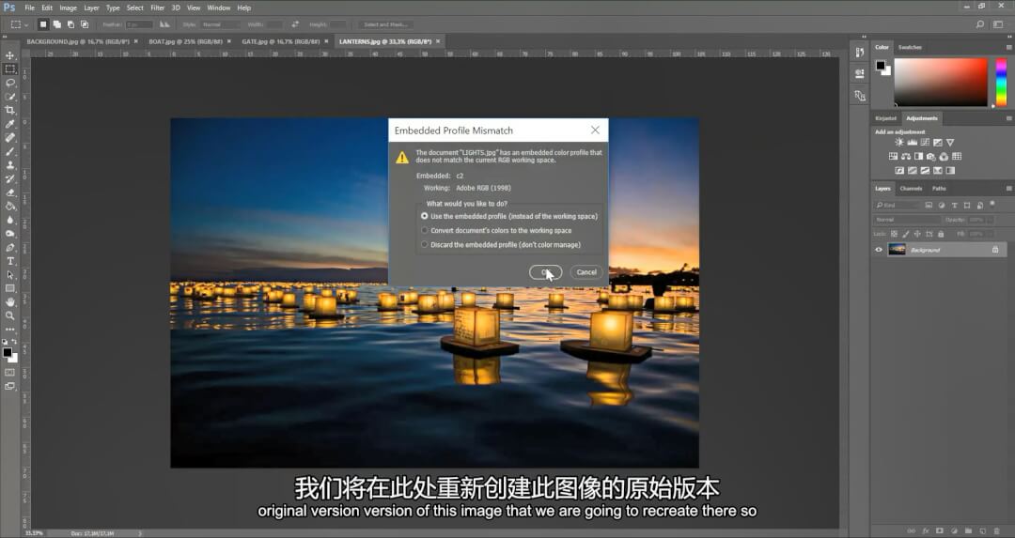
Task: Open the layer blend mode dropdown
Action: click(x=907, y=219)
